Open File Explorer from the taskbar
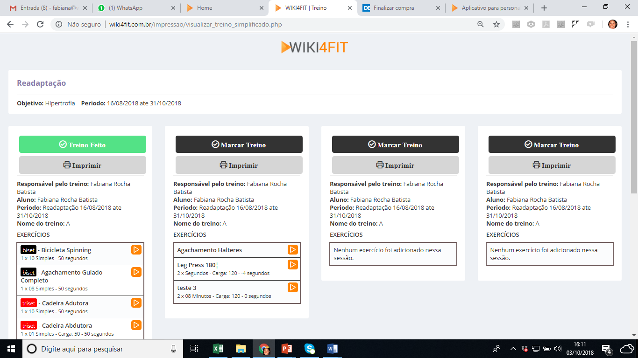Viewport: 638px width, 358px height. tap(241, 349)
